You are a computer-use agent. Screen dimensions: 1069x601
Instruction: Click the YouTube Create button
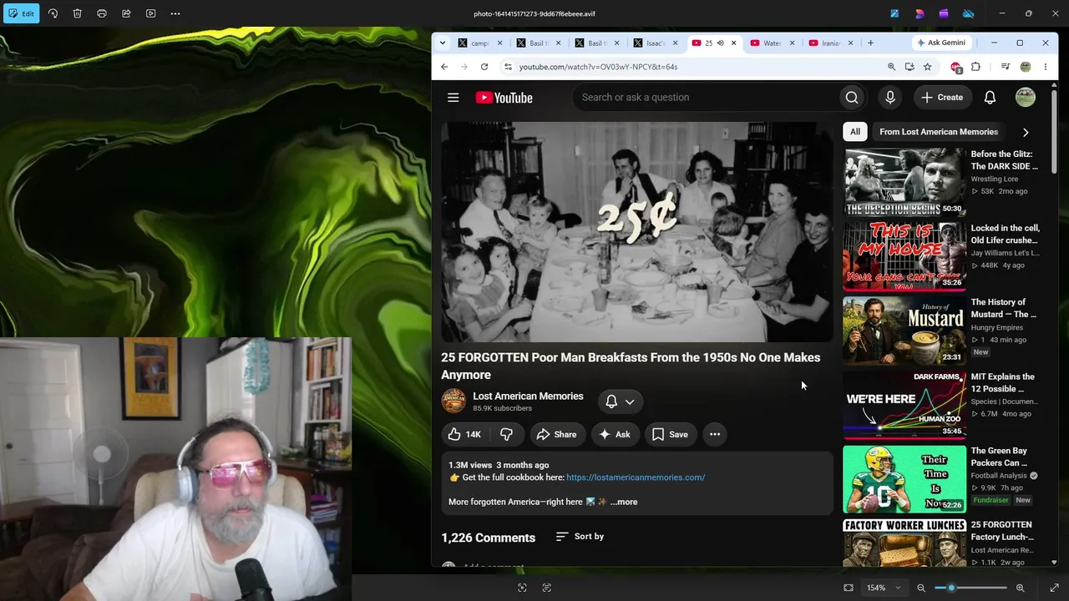942,98
